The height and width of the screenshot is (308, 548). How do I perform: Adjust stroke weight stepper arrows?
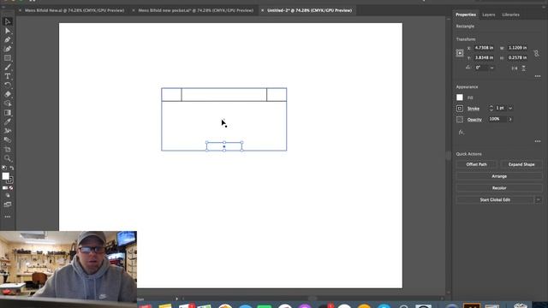491,109
